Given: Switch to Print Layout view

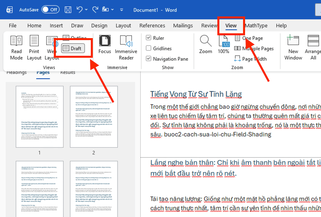Looking at the screenshot, I should (x=34, y=47).
